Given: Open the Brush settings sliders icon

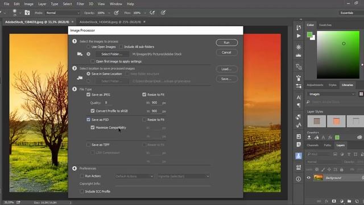Looking at the screenshot, I should pos(299,86).
